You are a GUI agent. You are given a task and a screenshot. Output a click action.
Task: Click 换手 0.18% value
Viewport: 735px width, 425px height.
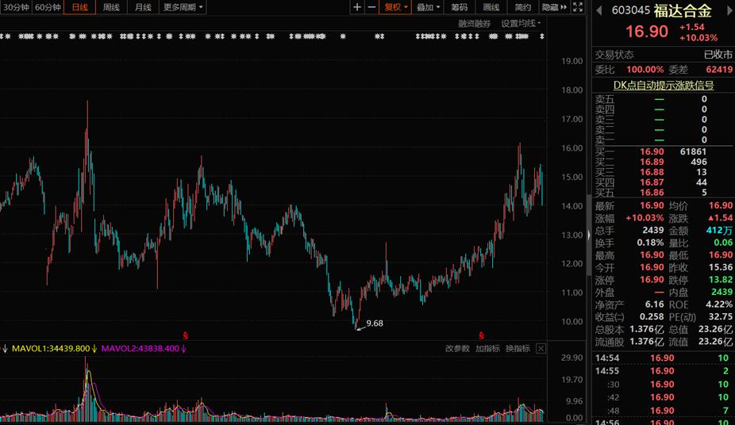point(650,243)
